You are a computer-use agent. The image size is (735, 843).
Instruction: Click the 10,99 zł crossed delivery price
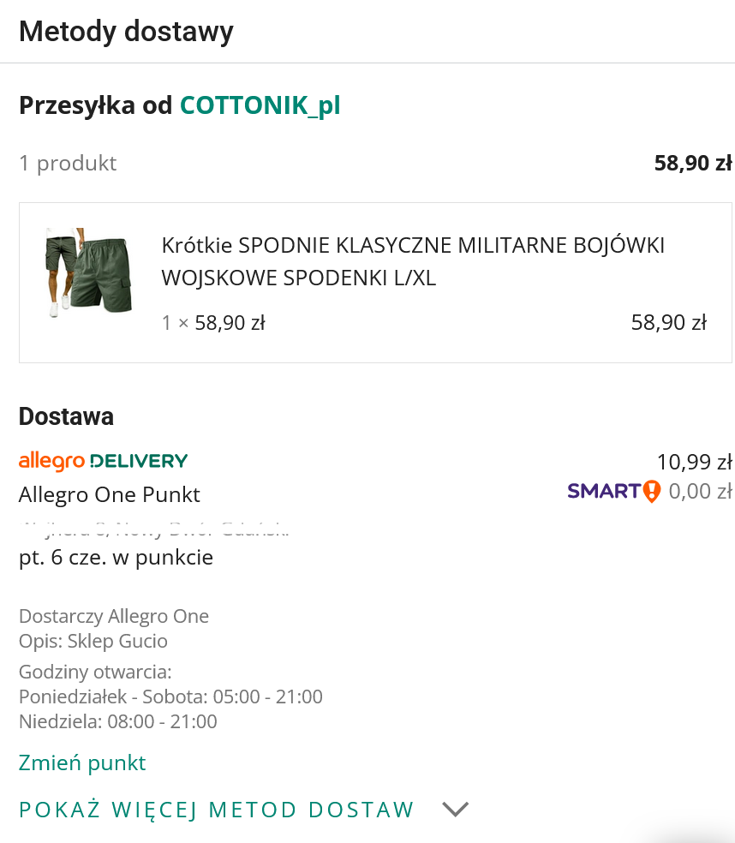coord(694,462)
